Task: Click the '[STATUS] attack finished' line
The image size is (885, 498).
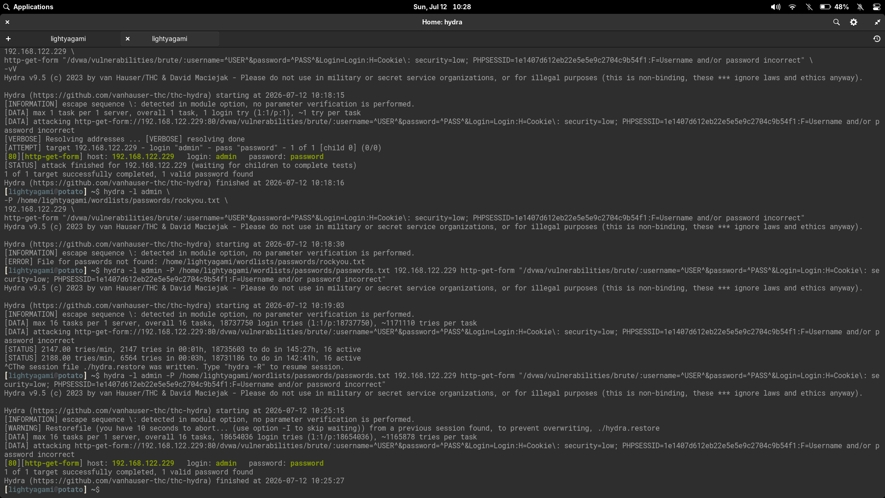Action: 180,166
